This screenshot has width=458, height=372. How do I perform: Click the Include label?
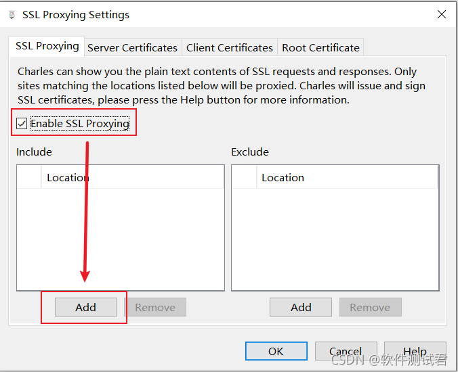(34, 152)
